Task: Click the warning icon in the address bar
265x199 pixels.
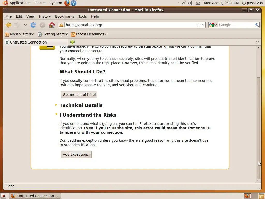Action: [x=61, y=25]
